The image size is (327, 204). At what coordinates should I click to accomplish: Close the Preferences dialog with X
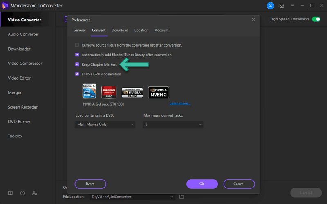tap(253, 20)
